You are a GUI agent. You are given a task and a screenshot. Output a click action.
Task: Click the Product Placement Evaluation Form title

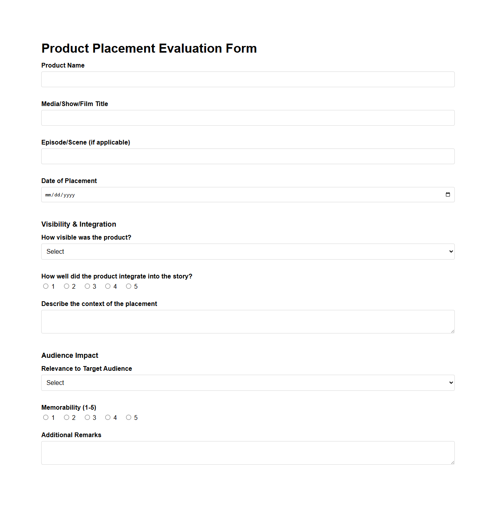[149, 48]
